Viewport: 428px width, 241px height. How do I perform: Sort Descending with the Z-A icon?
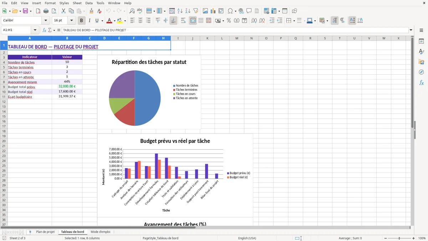(x=188, y=11)
